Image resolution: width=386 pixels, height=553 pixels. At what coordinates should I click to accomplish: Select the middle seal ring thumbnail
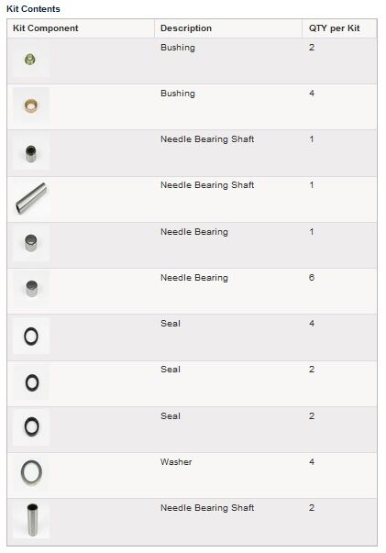coord(31,382)
